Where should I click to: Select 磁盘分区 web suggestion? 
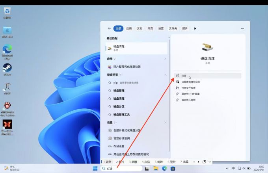point(136,106)
